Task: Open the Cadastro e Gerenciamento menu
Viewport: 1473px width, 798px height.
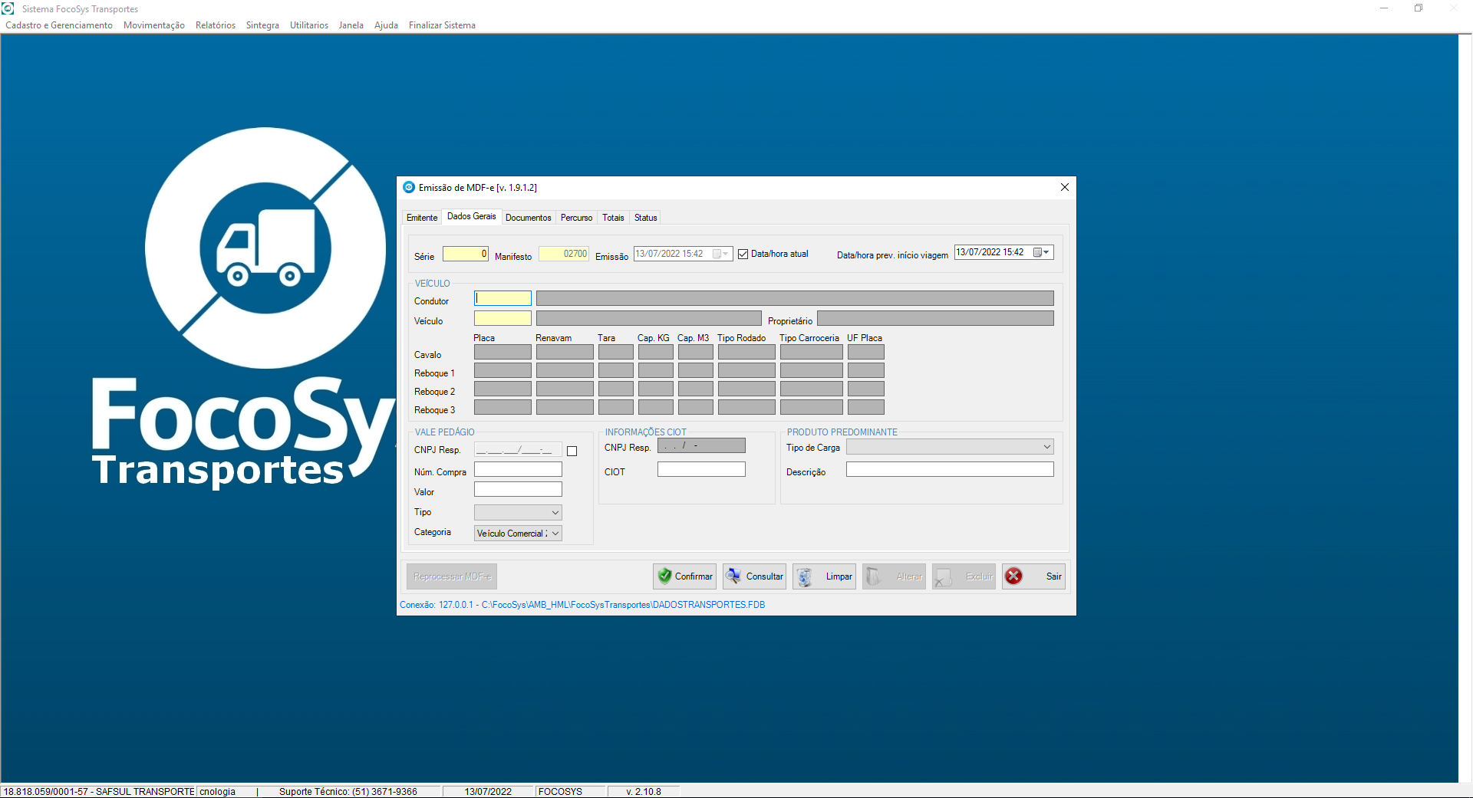Action: tap(59, 25)
